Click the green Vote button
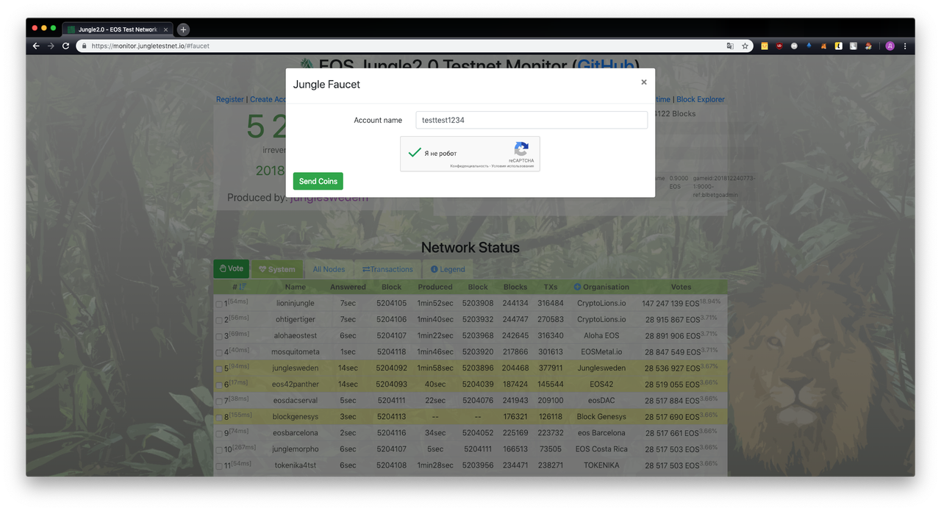 coord(232,269)
